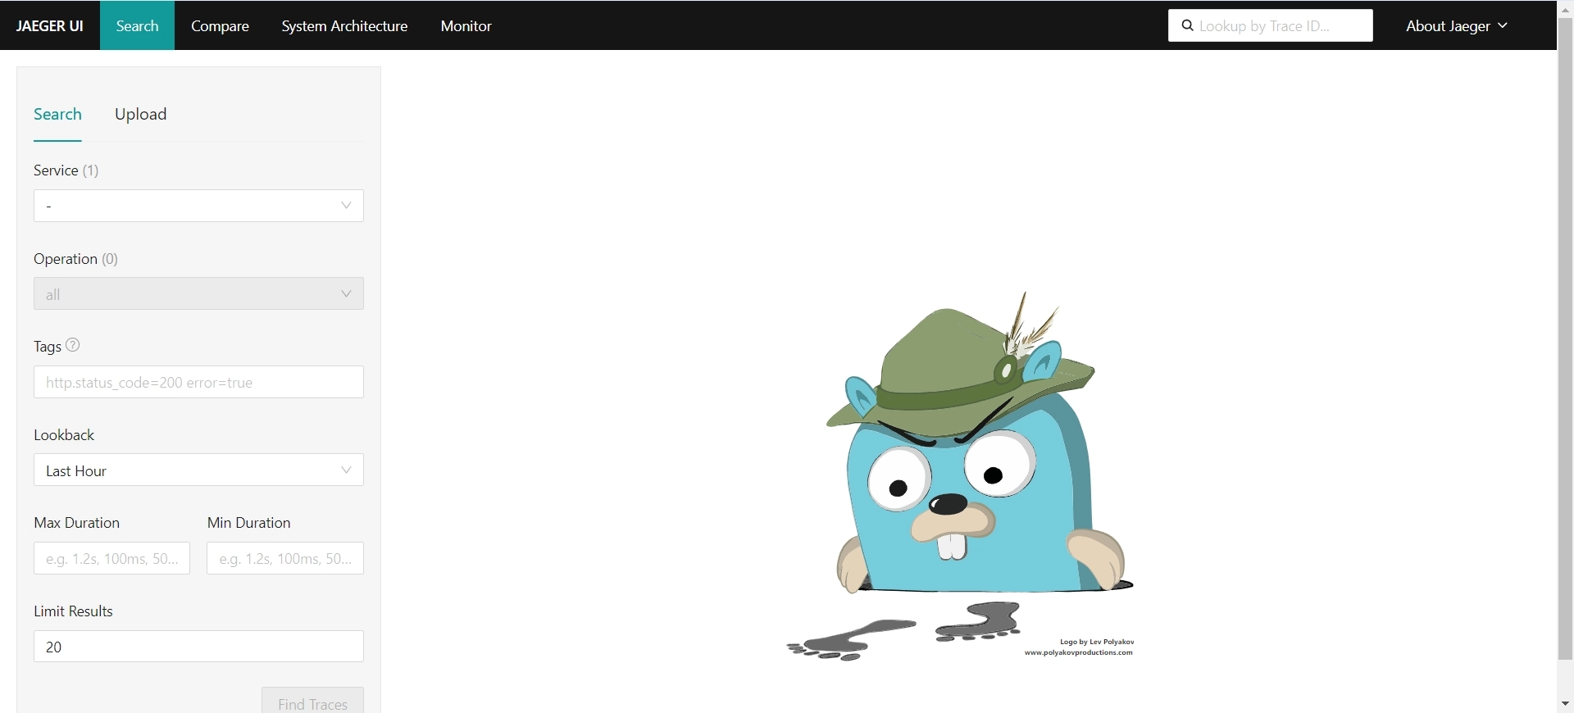Click the Jaeger gopher mascot image
This screenshot has width=1574, height=713.
tap(967, 475)
